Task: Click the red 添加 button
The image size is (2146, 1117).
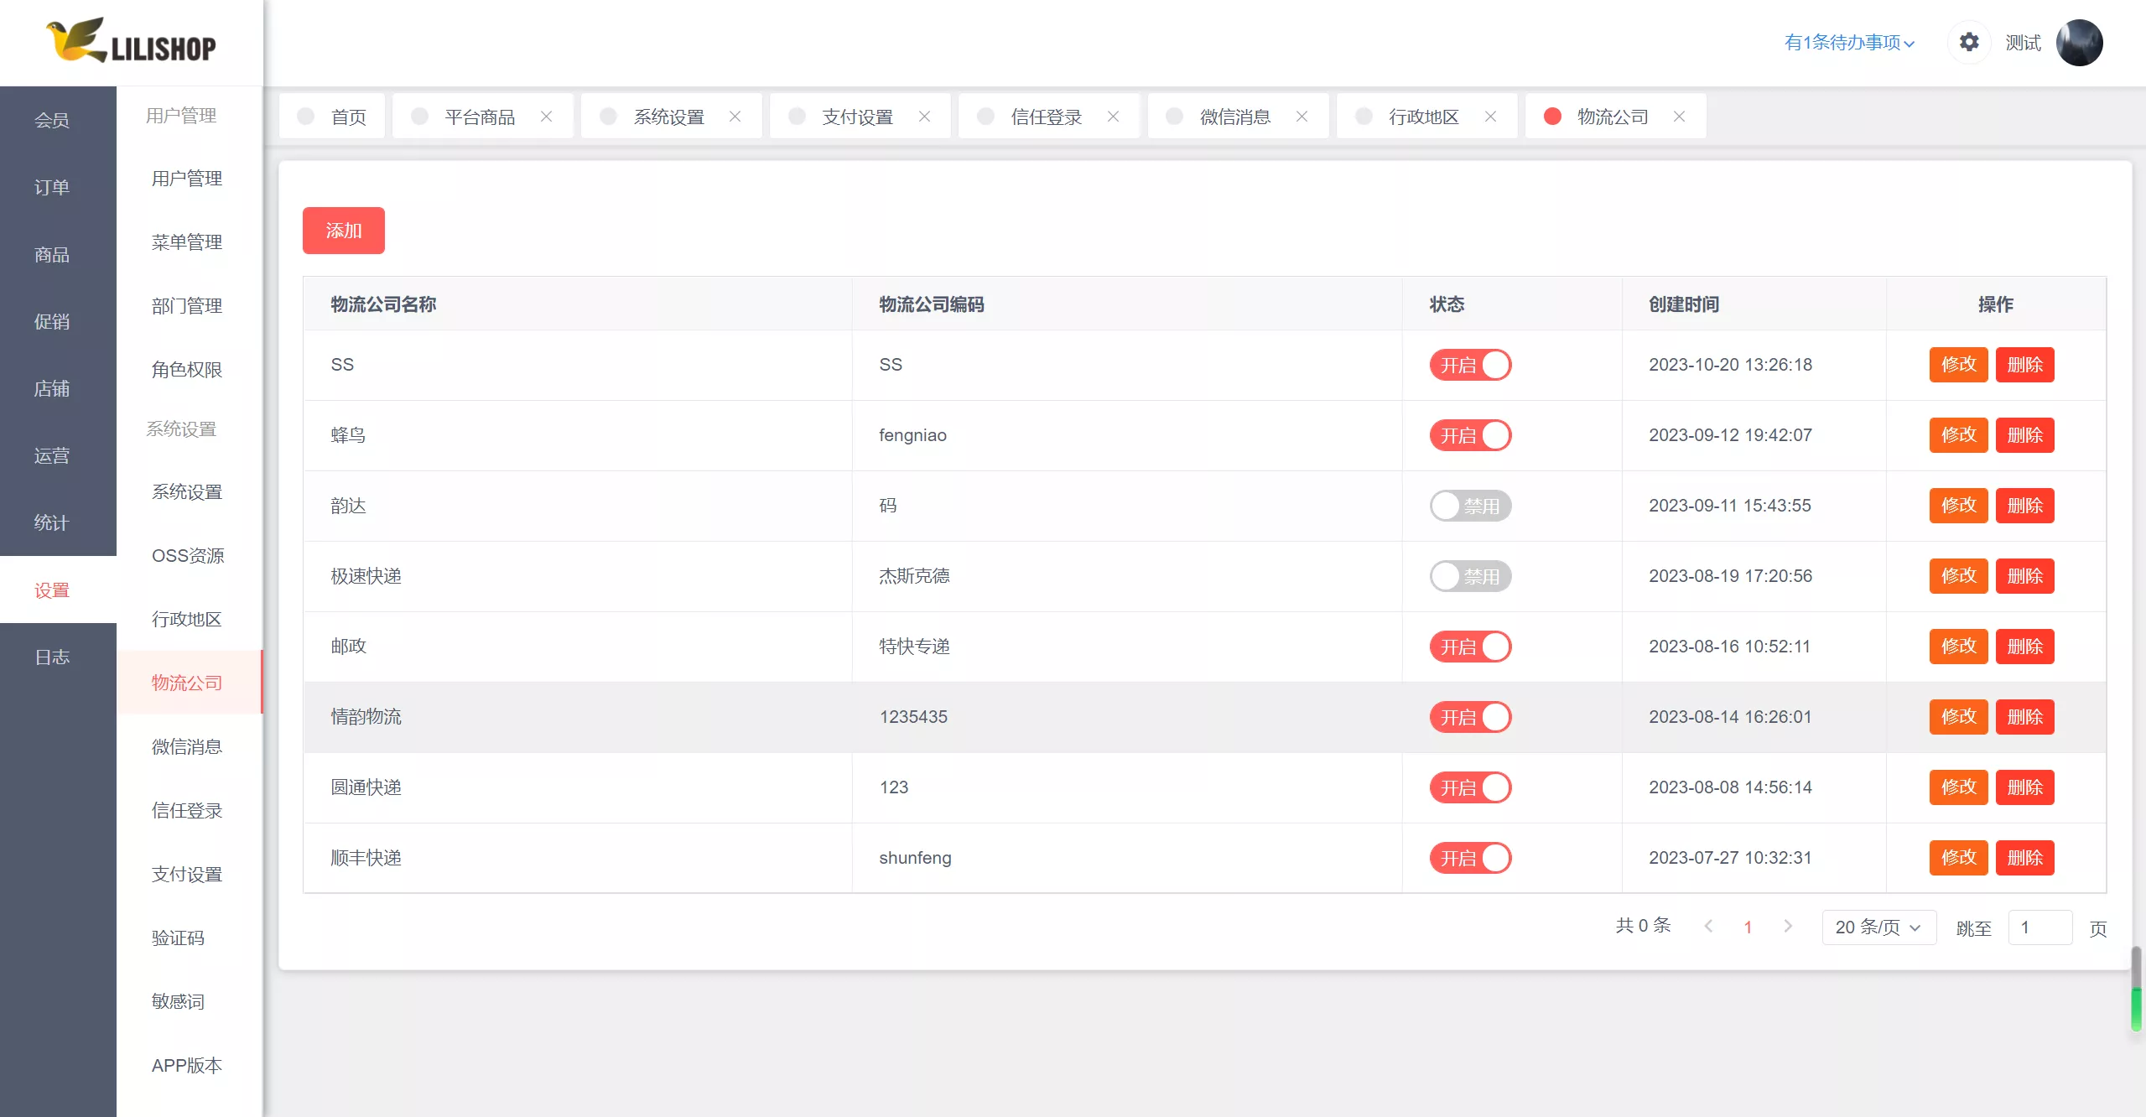Action: [x=343, y=231]
